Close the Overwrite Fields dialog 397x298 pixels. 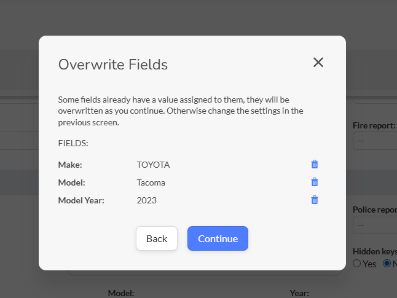318,62
